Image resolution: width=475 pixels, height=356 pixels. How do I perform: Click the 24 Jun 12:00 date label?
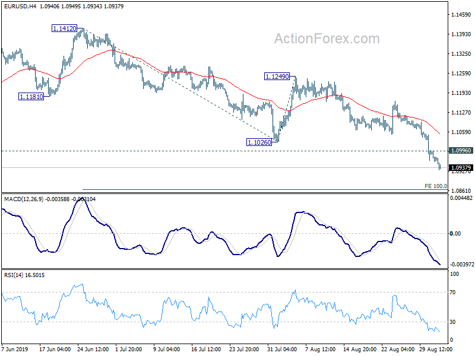point(93,349)
